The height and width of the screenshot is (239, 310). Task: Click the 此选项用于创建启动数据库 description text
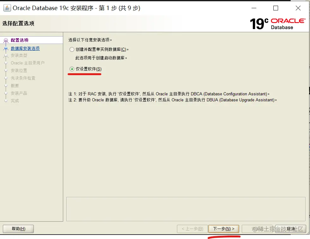pos(101,58)
